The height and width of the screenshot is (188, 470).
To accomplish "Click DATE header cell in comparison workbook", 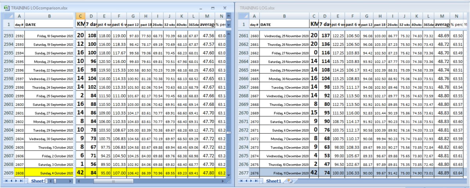I will click(x=49, y=24).
